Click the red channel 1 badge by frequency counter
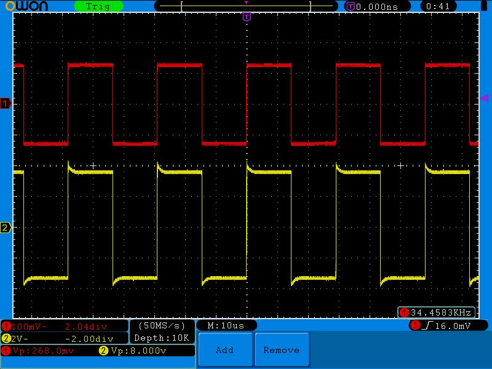 (x=404, y=312)
